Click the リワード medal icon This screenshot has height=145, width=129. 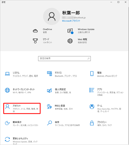point(35,41)
